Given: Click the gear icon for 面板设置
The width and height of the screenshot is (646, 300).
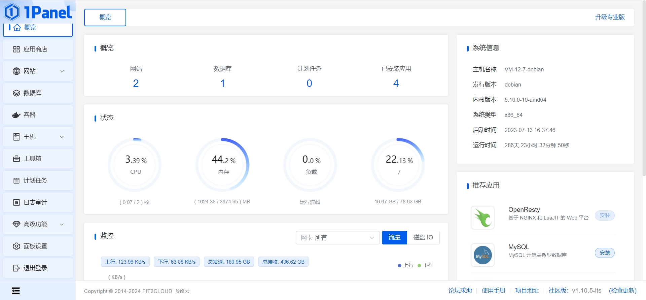Looking at the screenshot, I should point(16,246).
